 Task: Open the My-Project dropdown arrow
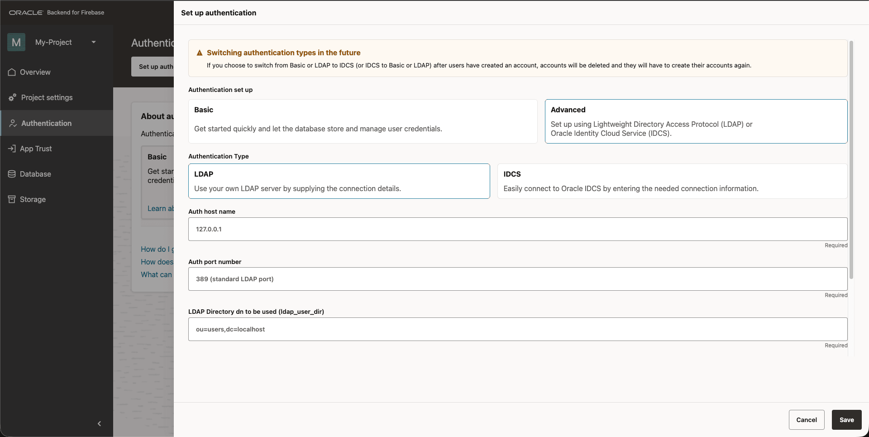tap(94, 42)
